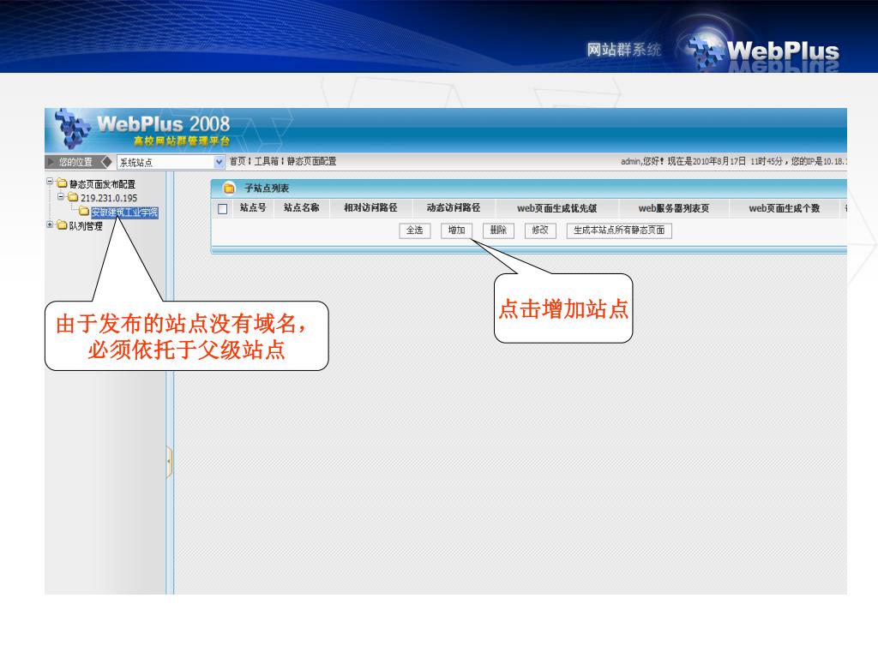Image resolution: width=878 pixels, height=658 pixels.
Task: Click the 子站点列表 panel header icon
Action: coord(228,188)
